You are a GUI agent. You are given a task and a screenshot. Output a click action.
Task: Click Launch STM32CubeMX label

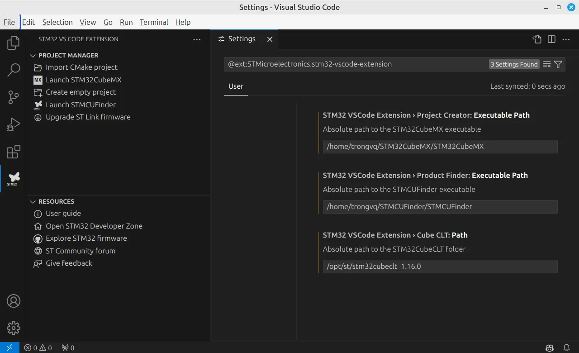pyautogui.click(x=84, y=80)
